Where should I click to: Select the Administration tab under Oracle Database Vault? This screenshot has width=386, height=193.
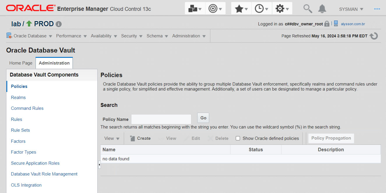(54, 63)
